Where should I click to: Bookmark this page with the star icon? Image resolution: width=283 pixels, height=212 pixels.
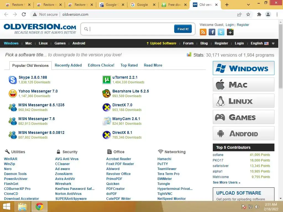pyautogui.click(x=248, y=14)
